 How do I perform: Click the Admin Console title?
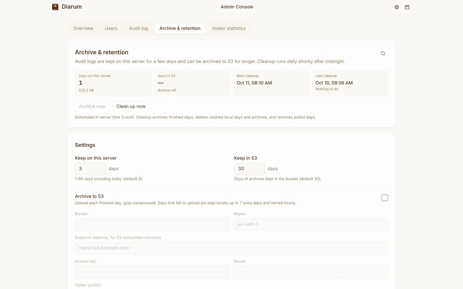tap(237, 7)
